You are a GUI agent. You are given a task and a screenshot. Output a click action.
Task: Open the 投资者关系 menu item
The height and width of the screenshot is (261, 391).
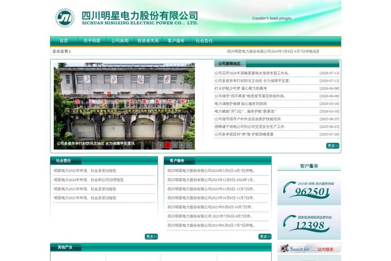(148, 41)
